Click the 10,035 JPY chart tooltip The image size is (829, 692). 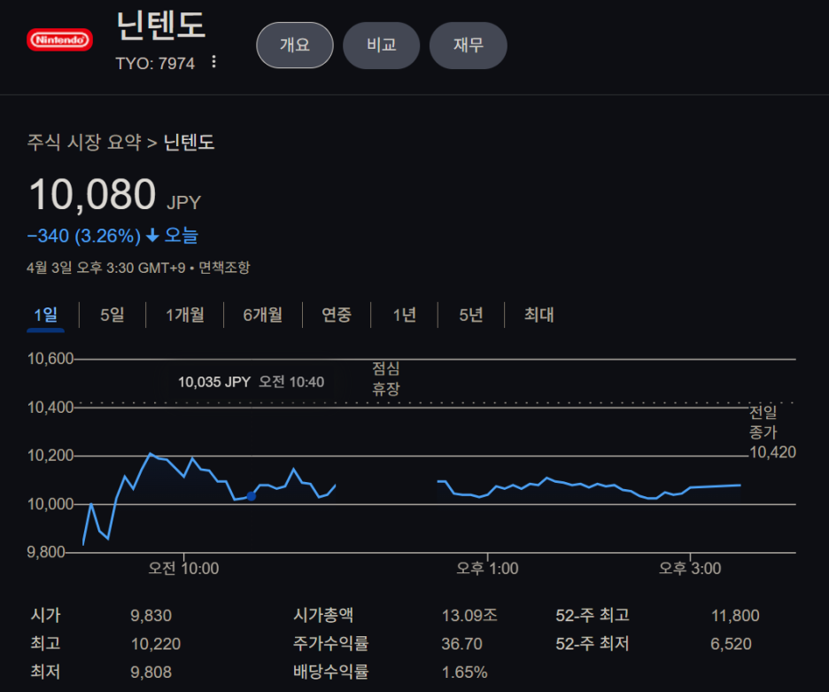251,382
